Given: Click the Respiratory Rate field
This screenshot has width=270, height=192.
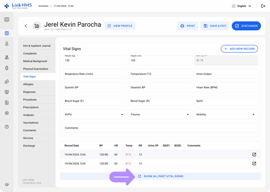Looking at the screenshot, I should [95, 74].
